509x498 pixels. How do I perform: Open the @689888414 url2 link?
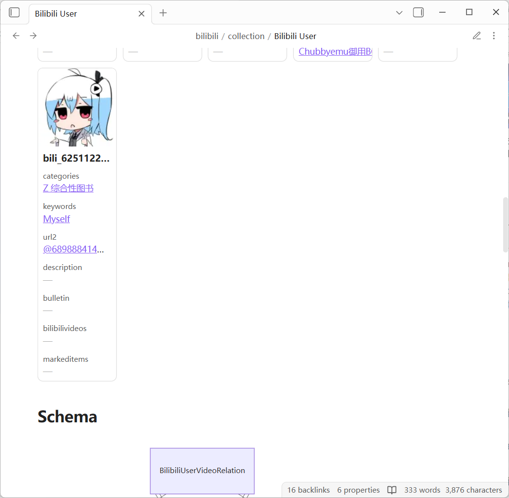(x=73, y=249)
